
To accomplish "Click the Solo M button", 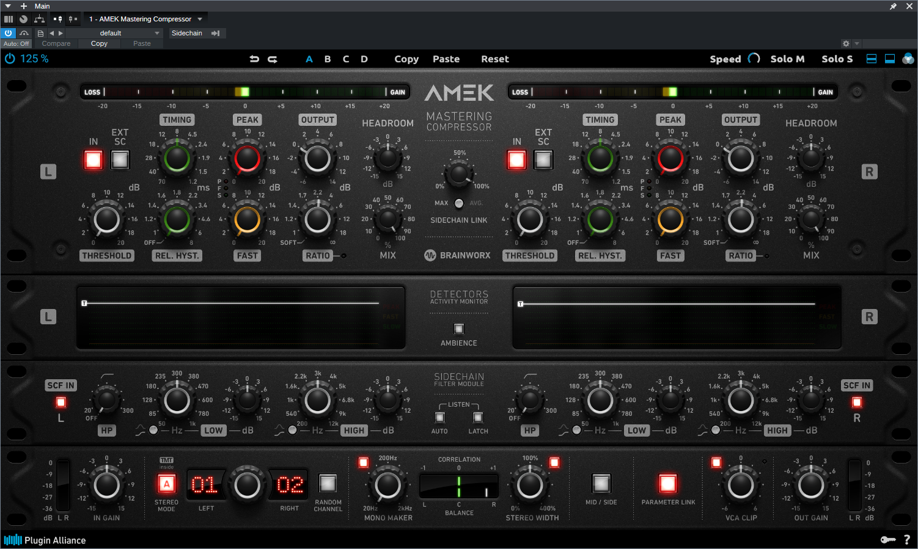I will (x=787, y=59).
